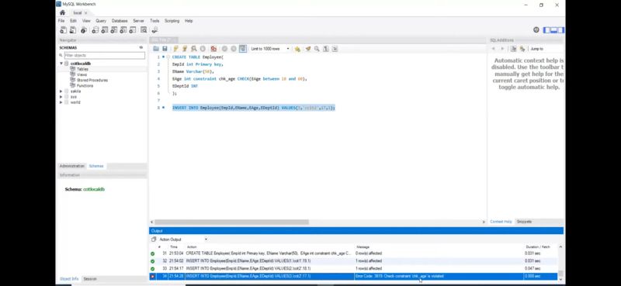The image size is (621, 286).
Task: Switch to the Administration tab
Action: (x=72, y=166)
